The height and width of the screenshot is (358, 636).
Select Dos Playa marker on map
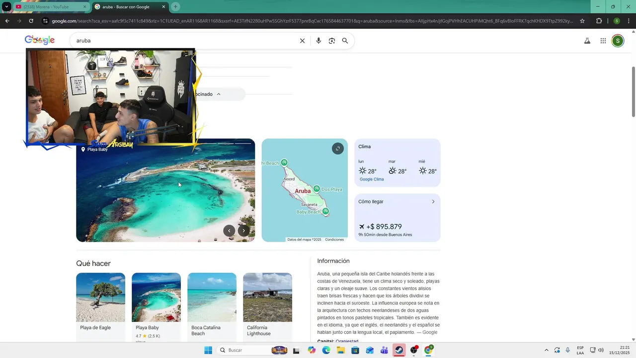coord(317,189)
